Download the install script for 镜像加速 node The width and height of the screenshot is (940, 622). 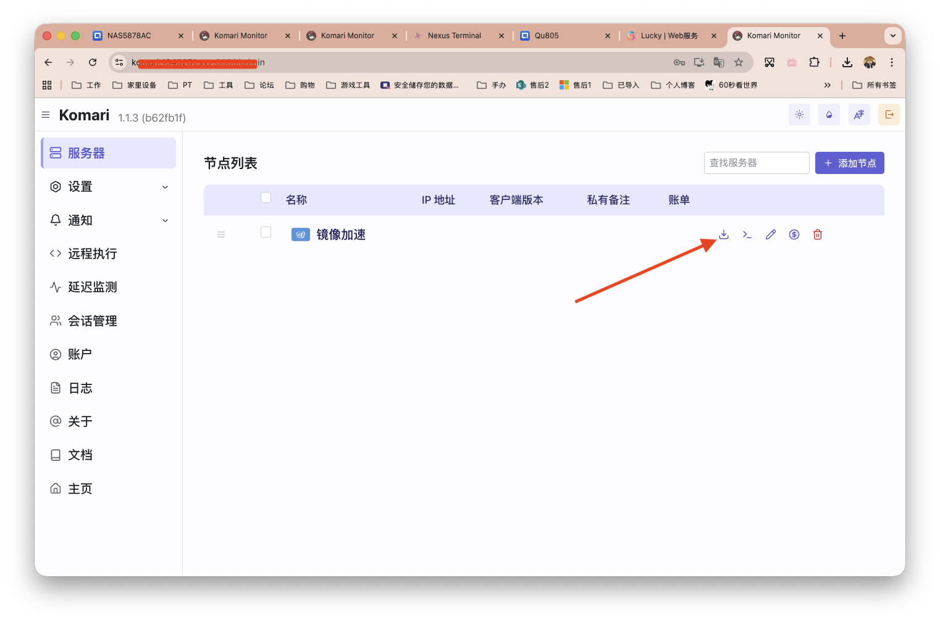coord(723,234)
